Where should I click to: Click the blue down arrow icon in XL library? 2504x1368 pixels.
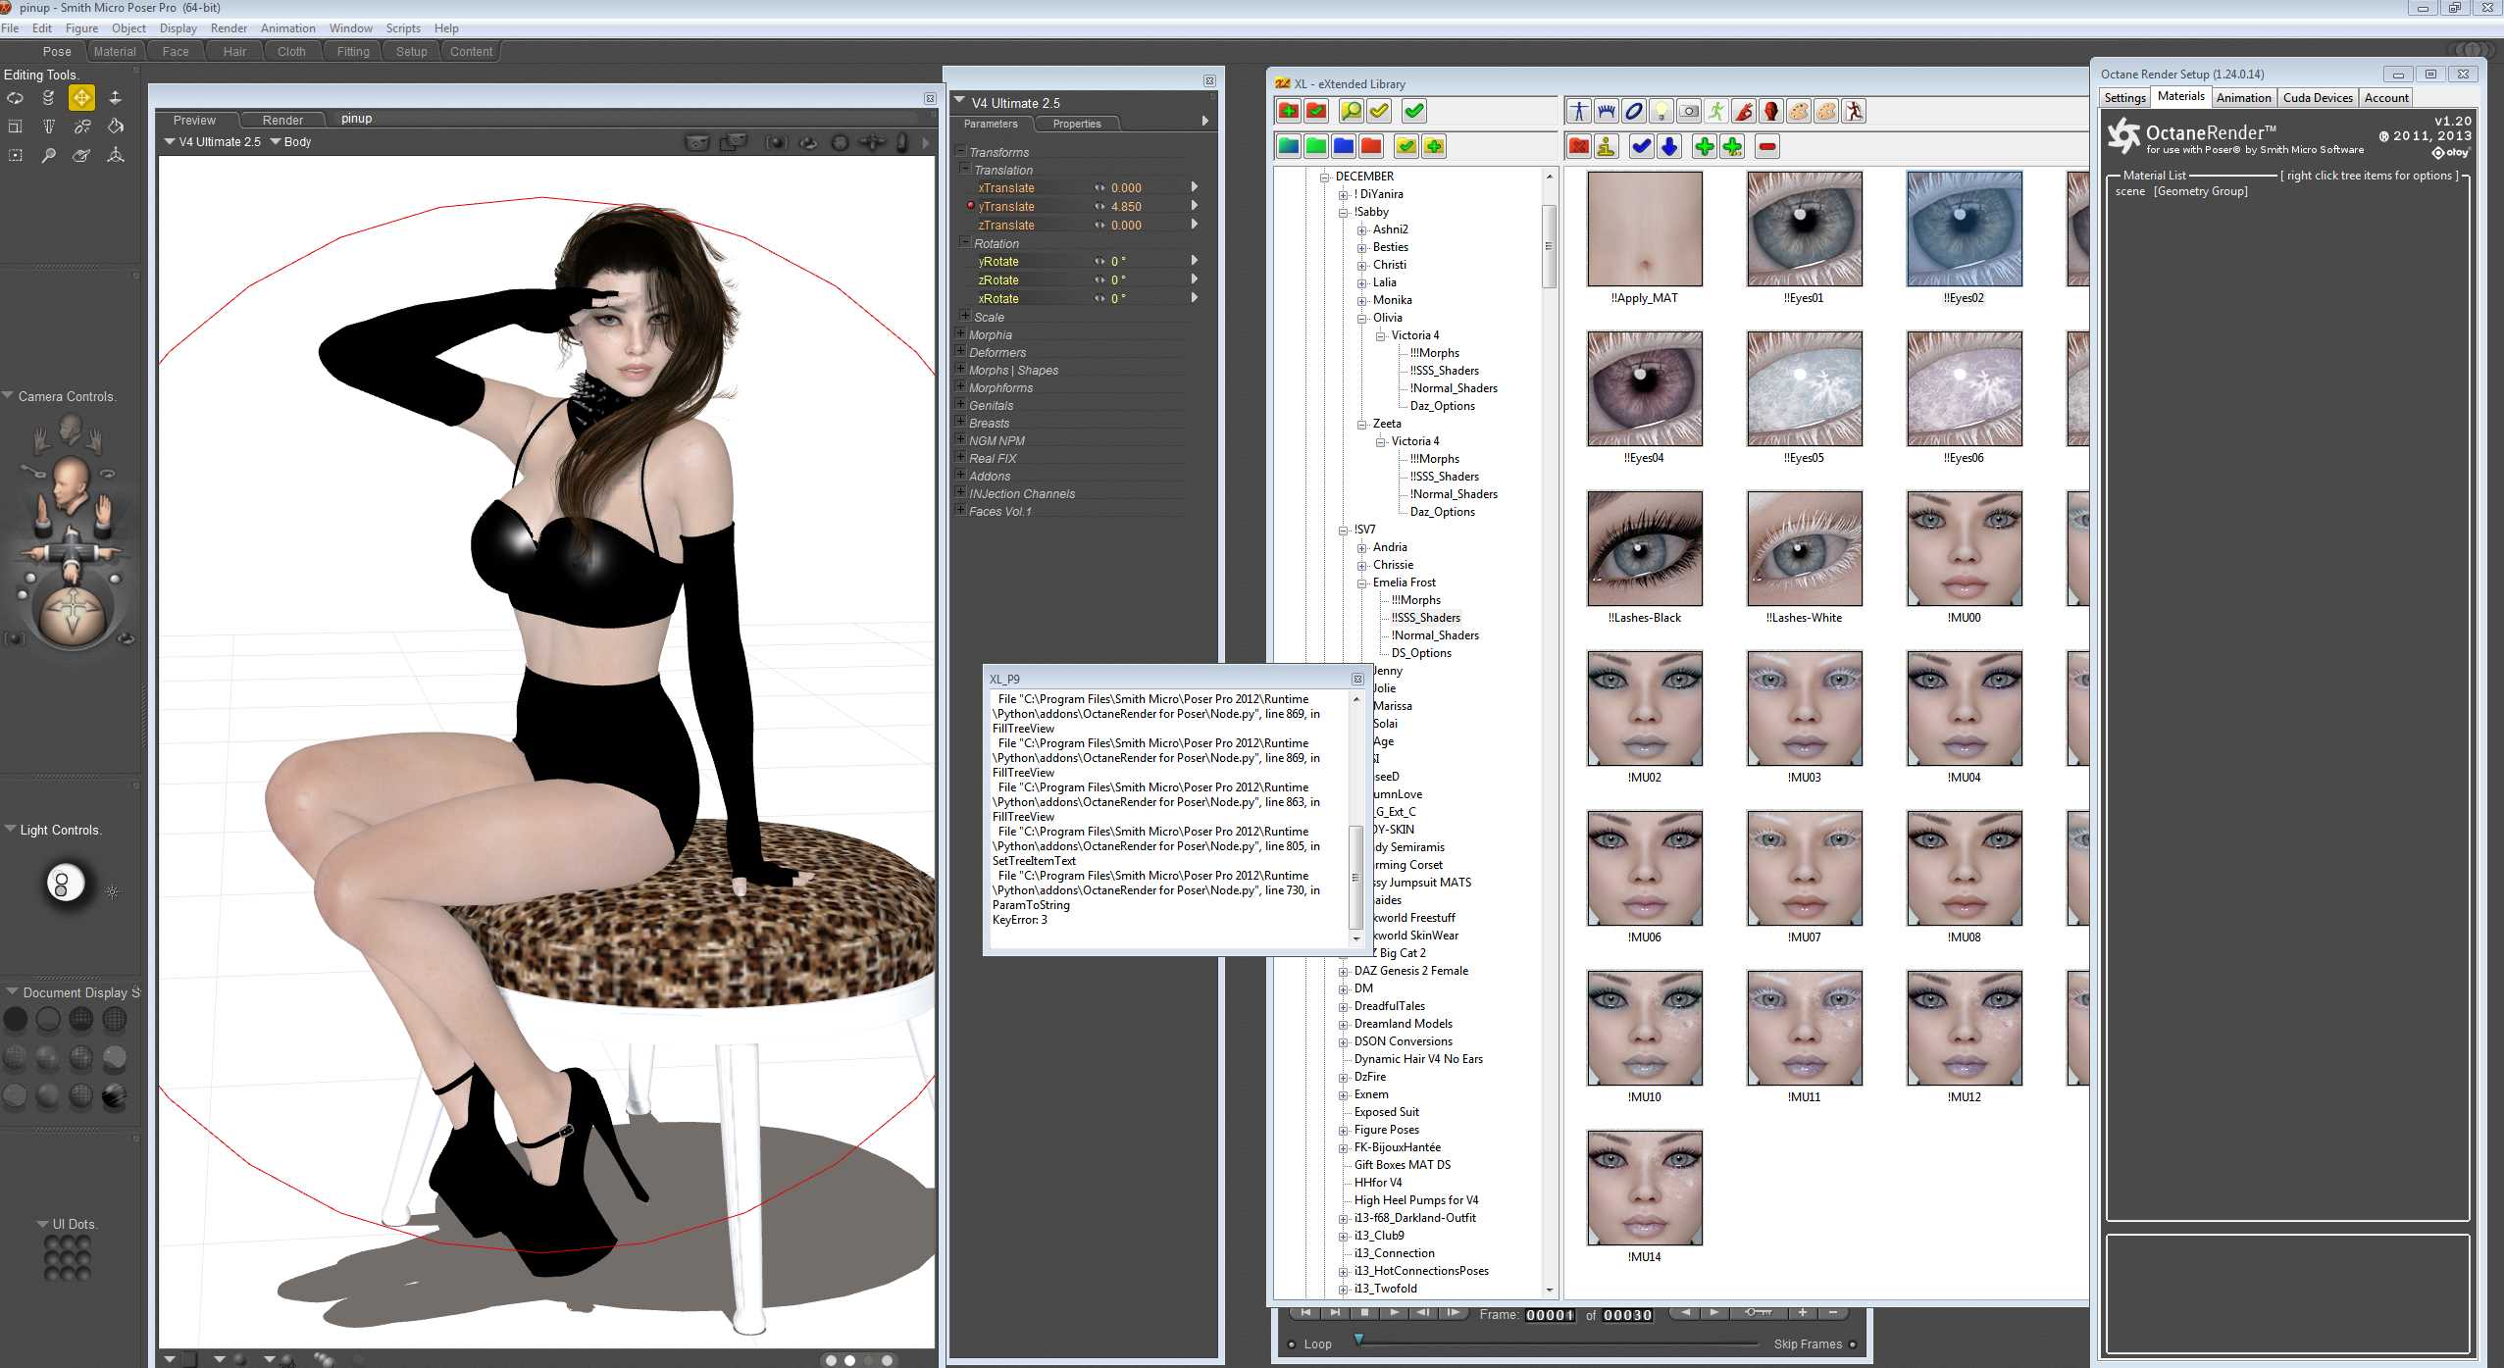tap(1669, 147)
